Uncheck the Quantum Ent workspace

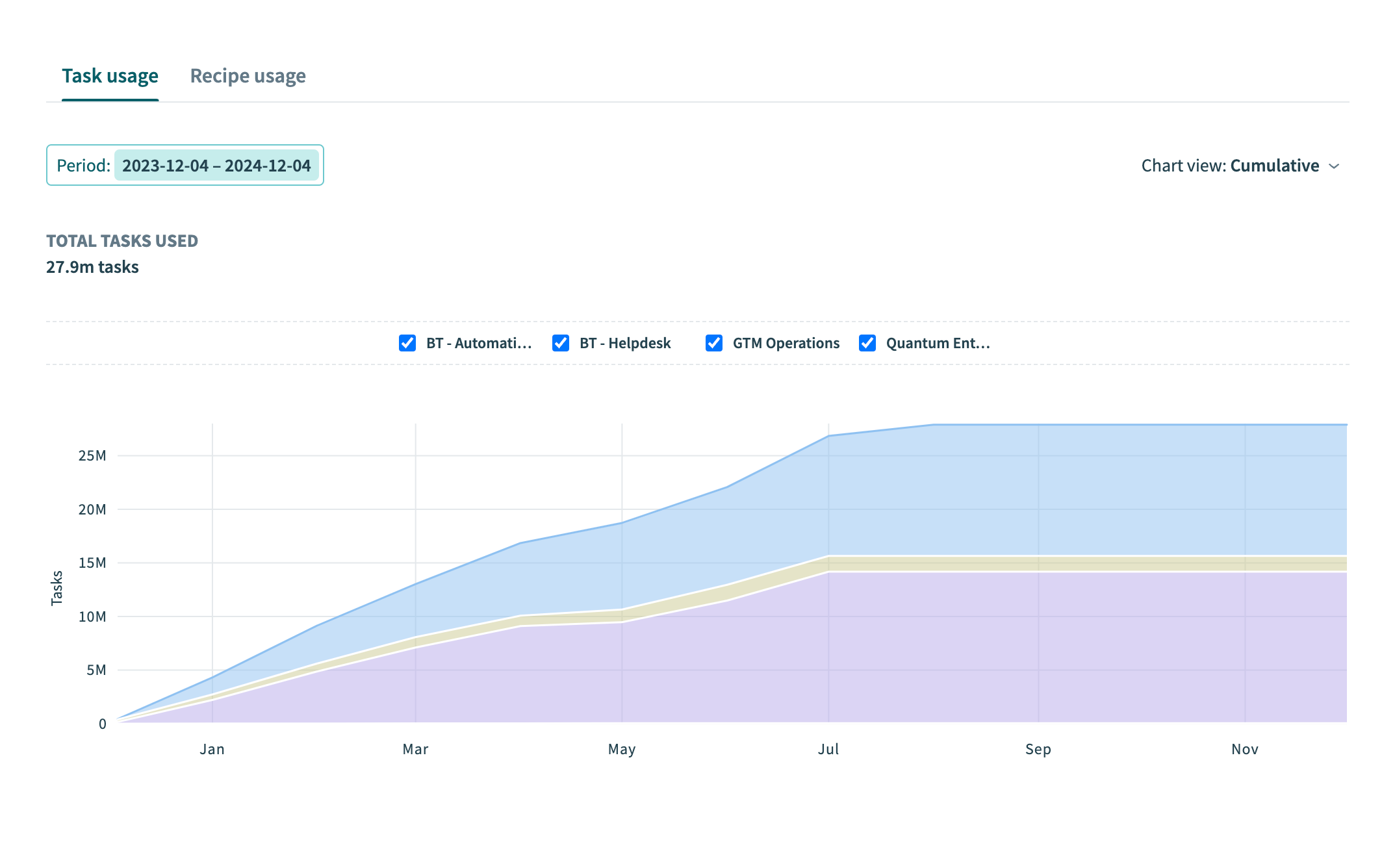pyautogui.click(x=867, y=343)
